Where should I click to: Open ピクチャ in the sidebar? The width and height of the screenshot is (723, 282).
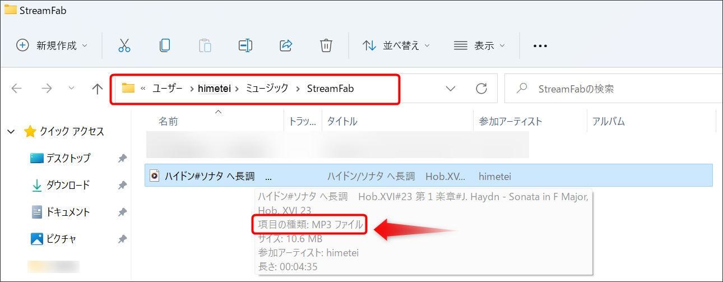click(x=61, y=239)
